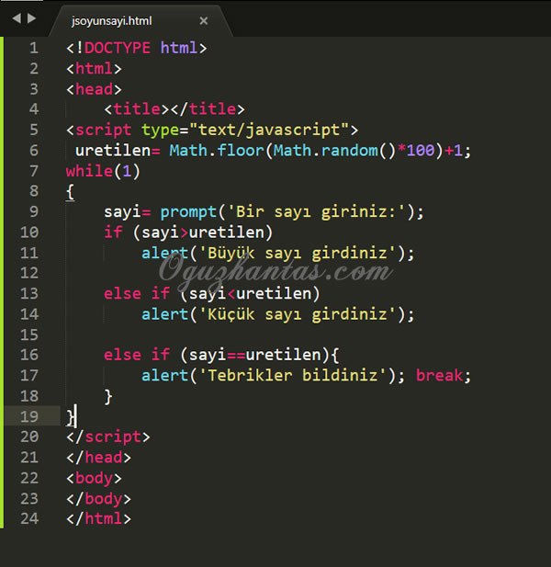Viewport: 551px width, 567px height.
Task: Click the 'Bir sayı giriniz:' string
Action: tap(317, 212)
